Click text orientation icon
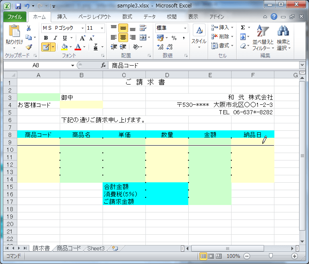309x264 pixels. 136,47
